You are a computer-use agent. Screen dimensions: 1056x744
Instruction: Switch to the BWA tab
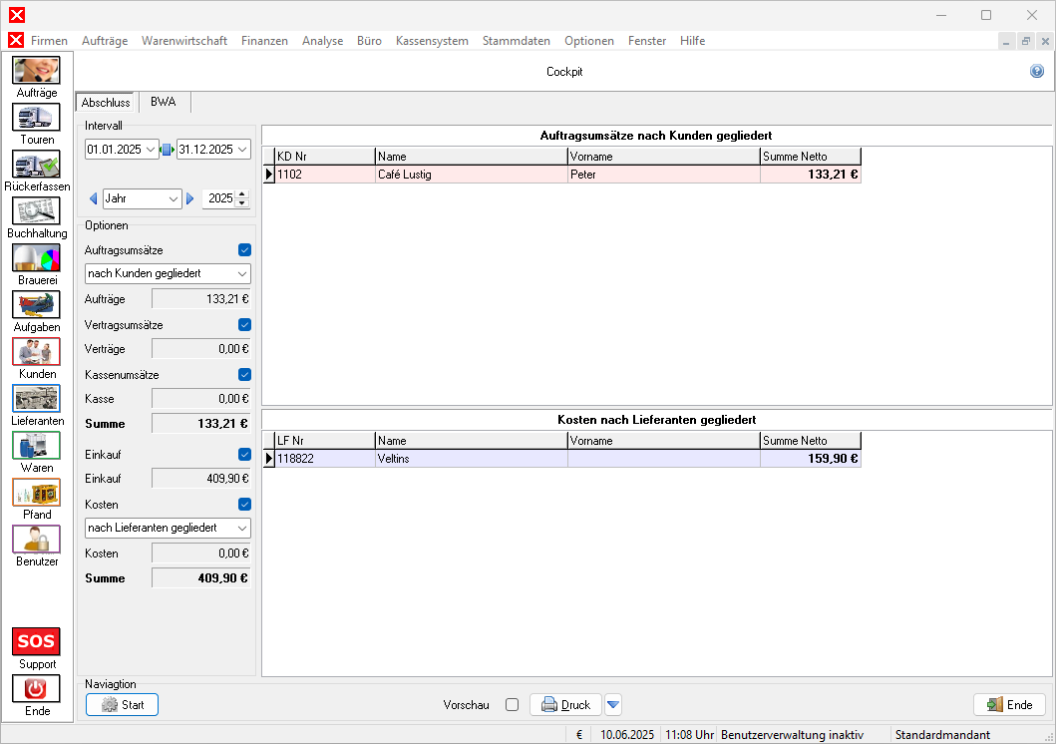[163, 102]
